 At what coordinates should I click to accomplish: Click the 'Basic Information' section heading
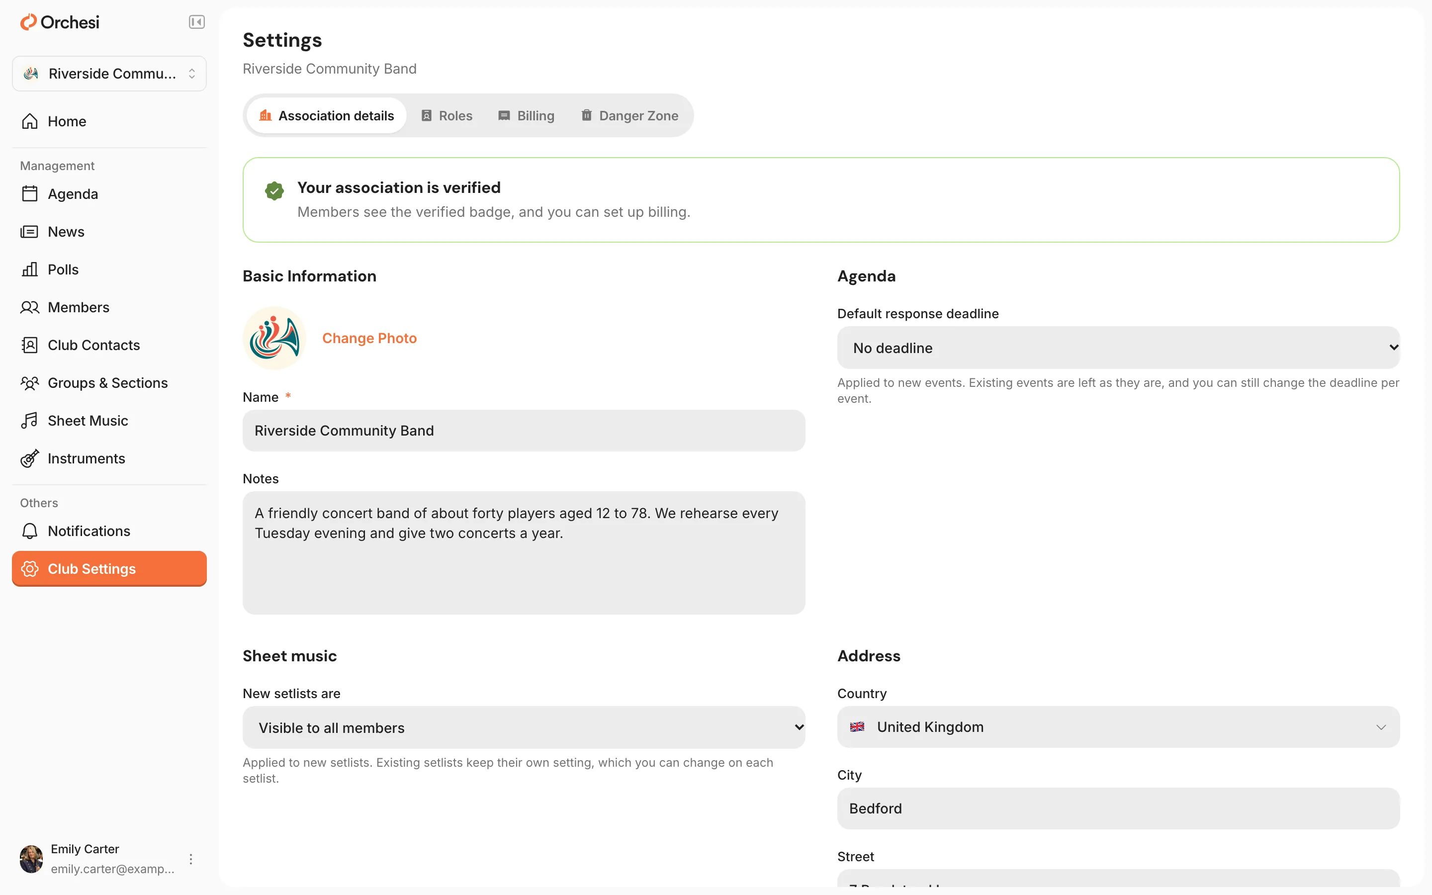309,276
